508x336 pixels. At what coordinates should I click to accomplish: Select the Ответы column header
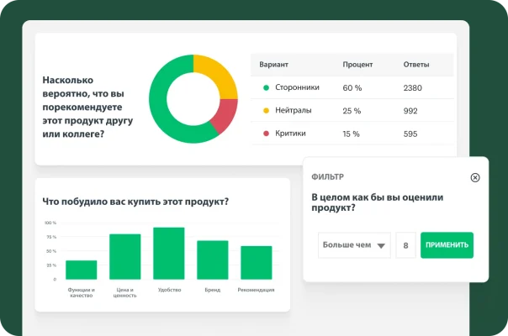416,65
